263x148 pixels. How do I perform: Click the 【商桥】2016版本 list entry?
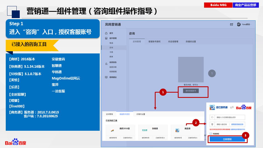point(22,59)
